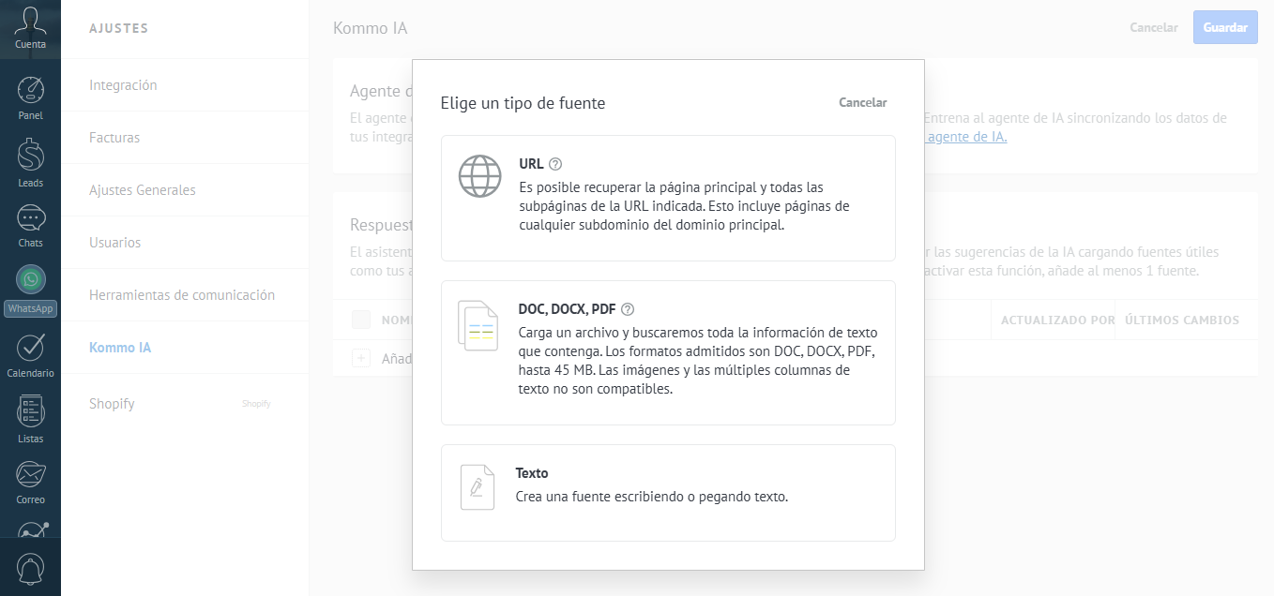Image resolution: width=1274 pixels, height=596 pixels.
Task: Sort by the ÚLTIMOS CAMBIOS column header
Action: point(1182,320)
